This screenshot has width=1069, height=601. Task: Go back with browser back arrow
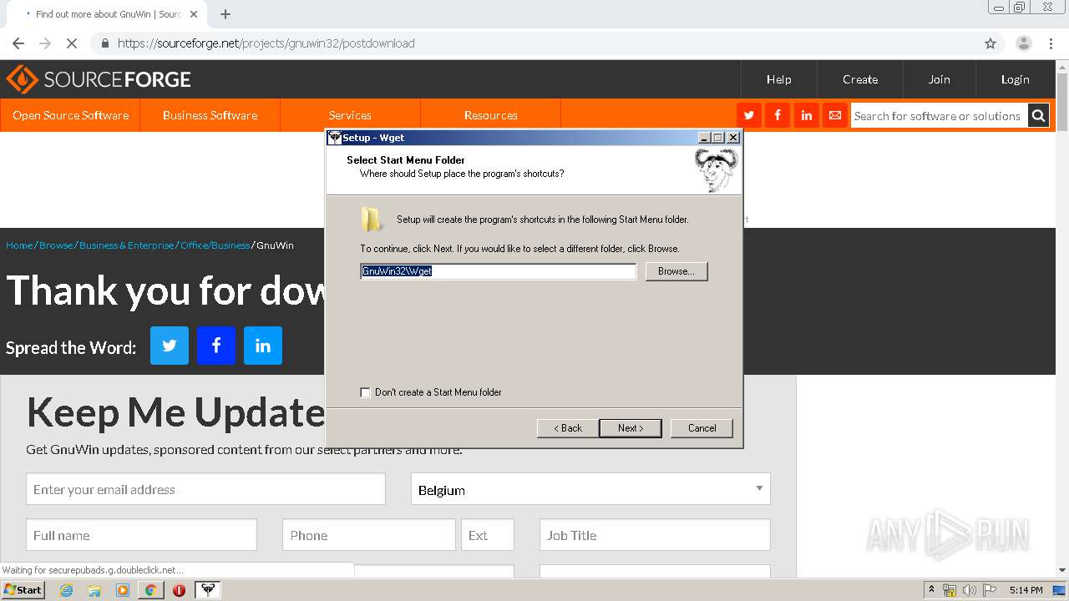point(18,43)
